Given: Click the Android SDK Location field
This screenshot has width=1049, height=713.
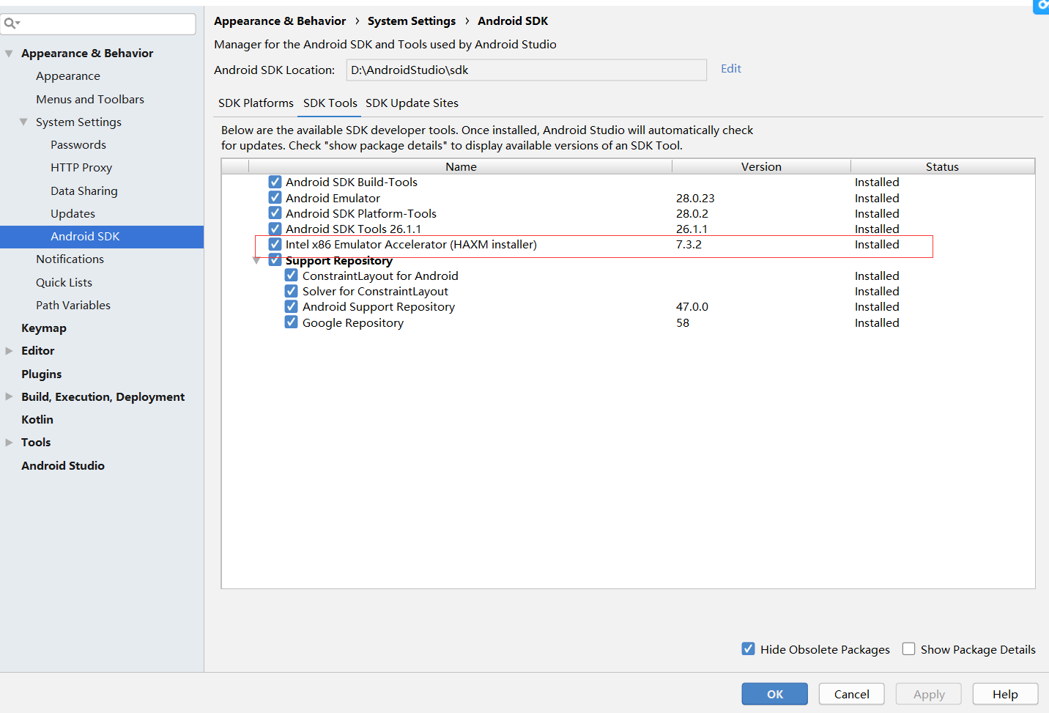Looking at the screenshot, I should coord(527,70).
